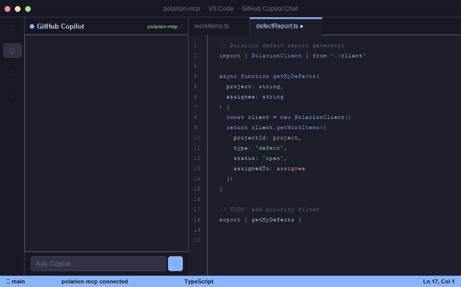Click the blue dot beside GitHub Copilot title

coord(32,27)
